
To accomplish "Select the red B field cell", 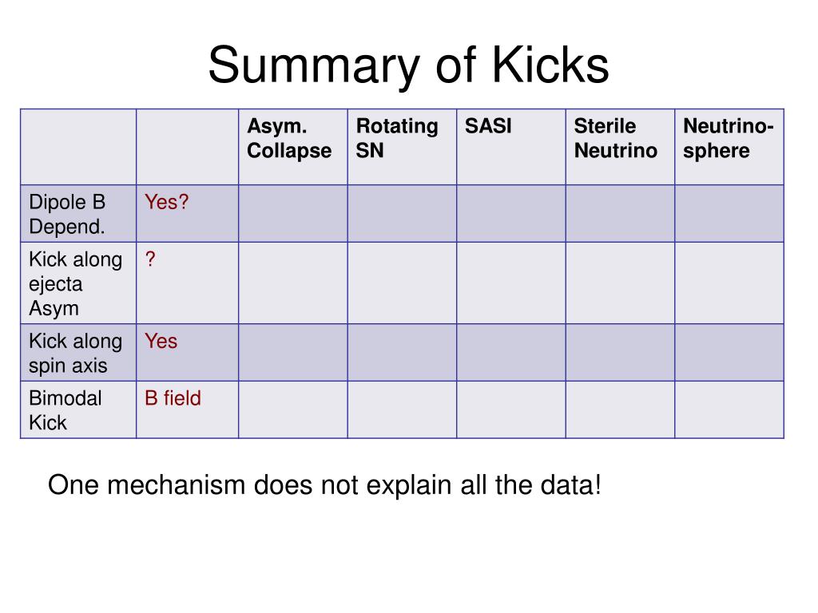I will [173, 398].
